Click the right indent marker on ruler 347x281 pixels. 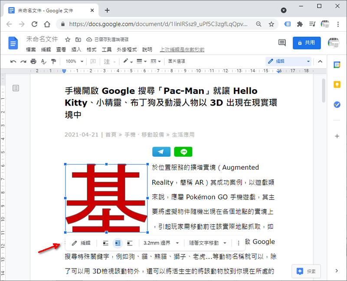(x=279, y=71)
